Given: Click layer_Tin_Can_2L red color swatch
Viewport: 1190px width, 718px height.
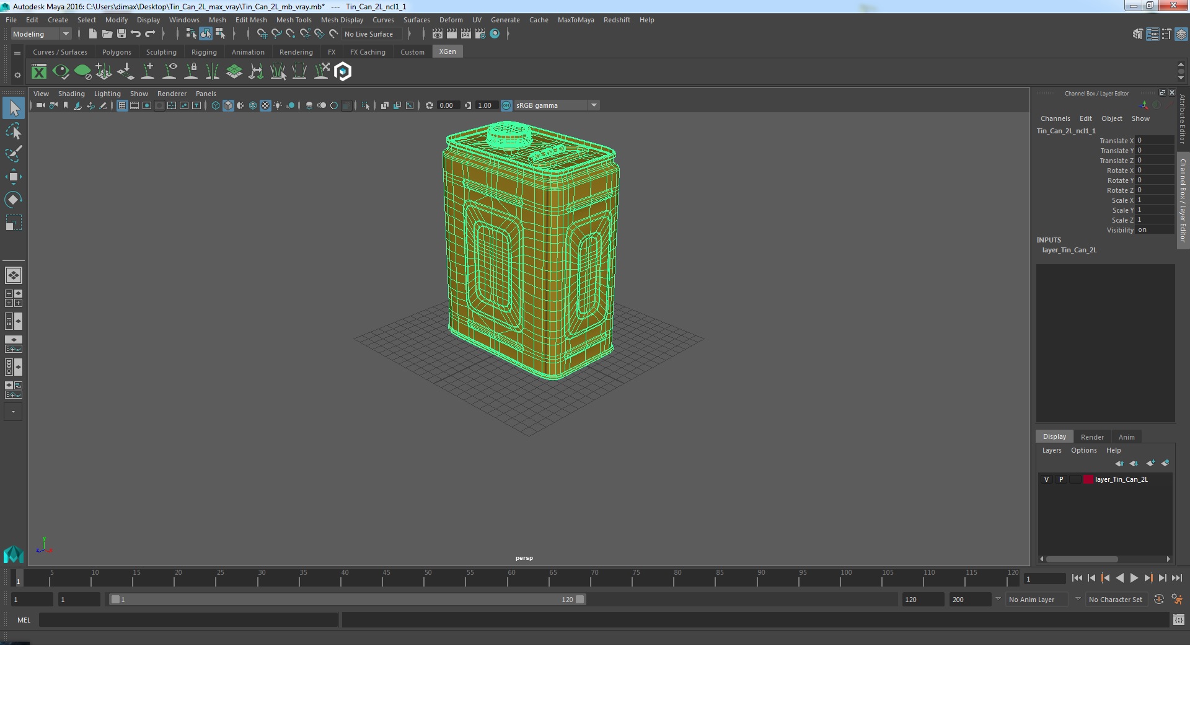Looking at the screenshot, I should 1088,479.
